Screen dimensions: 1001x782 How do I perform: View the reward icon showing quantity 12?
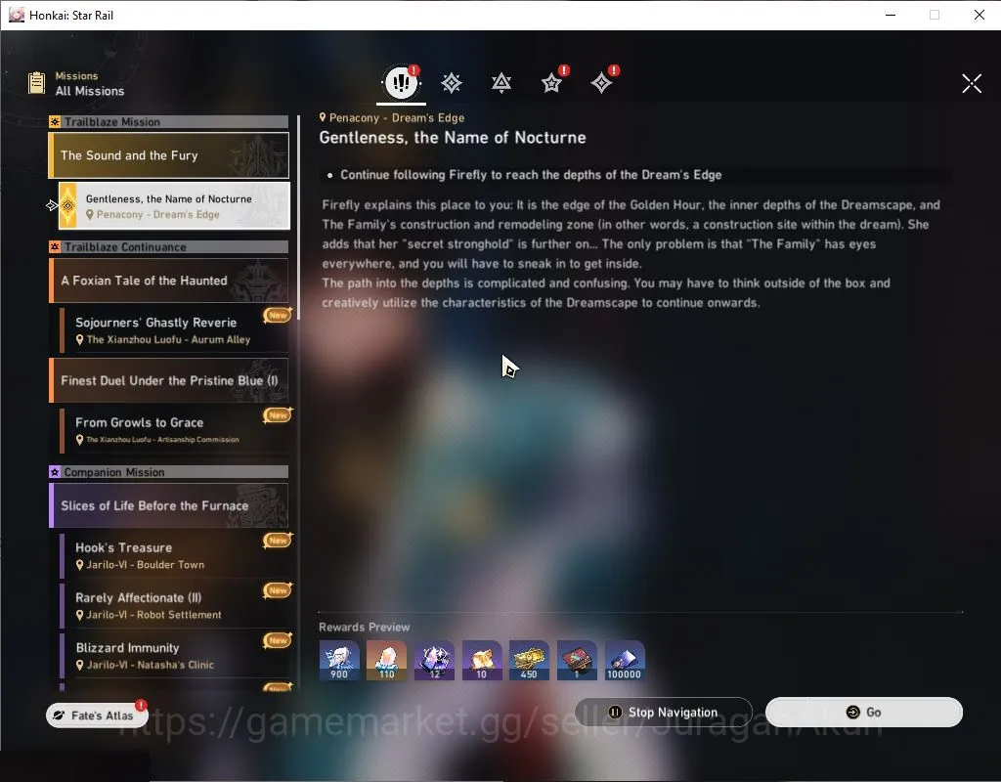tap(434, 660)
